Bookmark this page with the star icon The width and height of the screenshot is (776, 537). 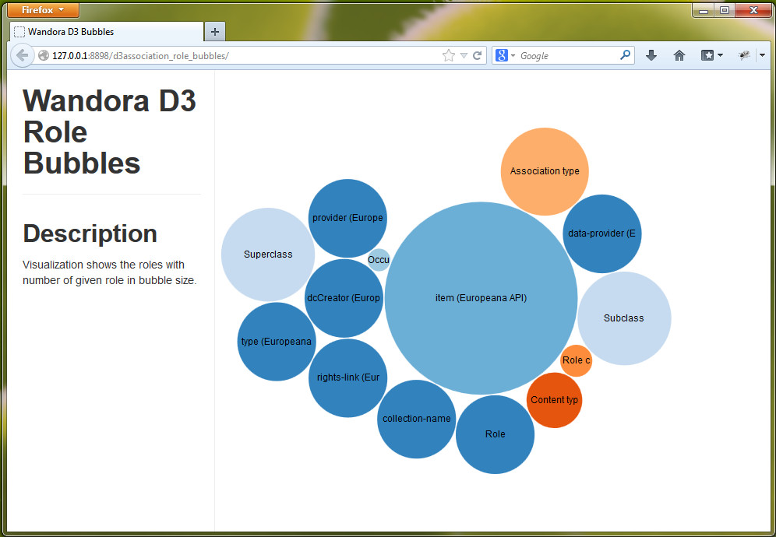click(x=448, y=55)
